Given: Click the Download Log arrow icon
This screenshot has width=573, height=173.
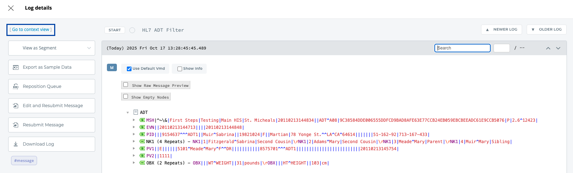Looking at the screenshot, I should 16,144.
